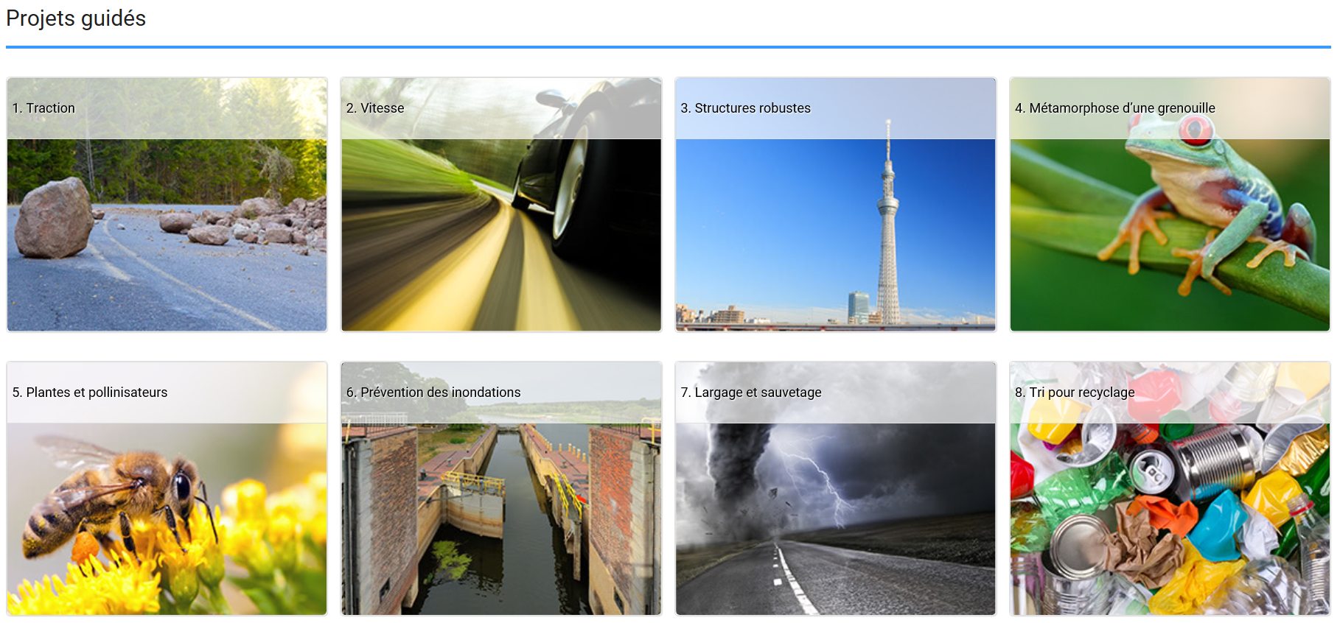
Task: Select the '3. Structures robustes' title
Action: (745, 108)
